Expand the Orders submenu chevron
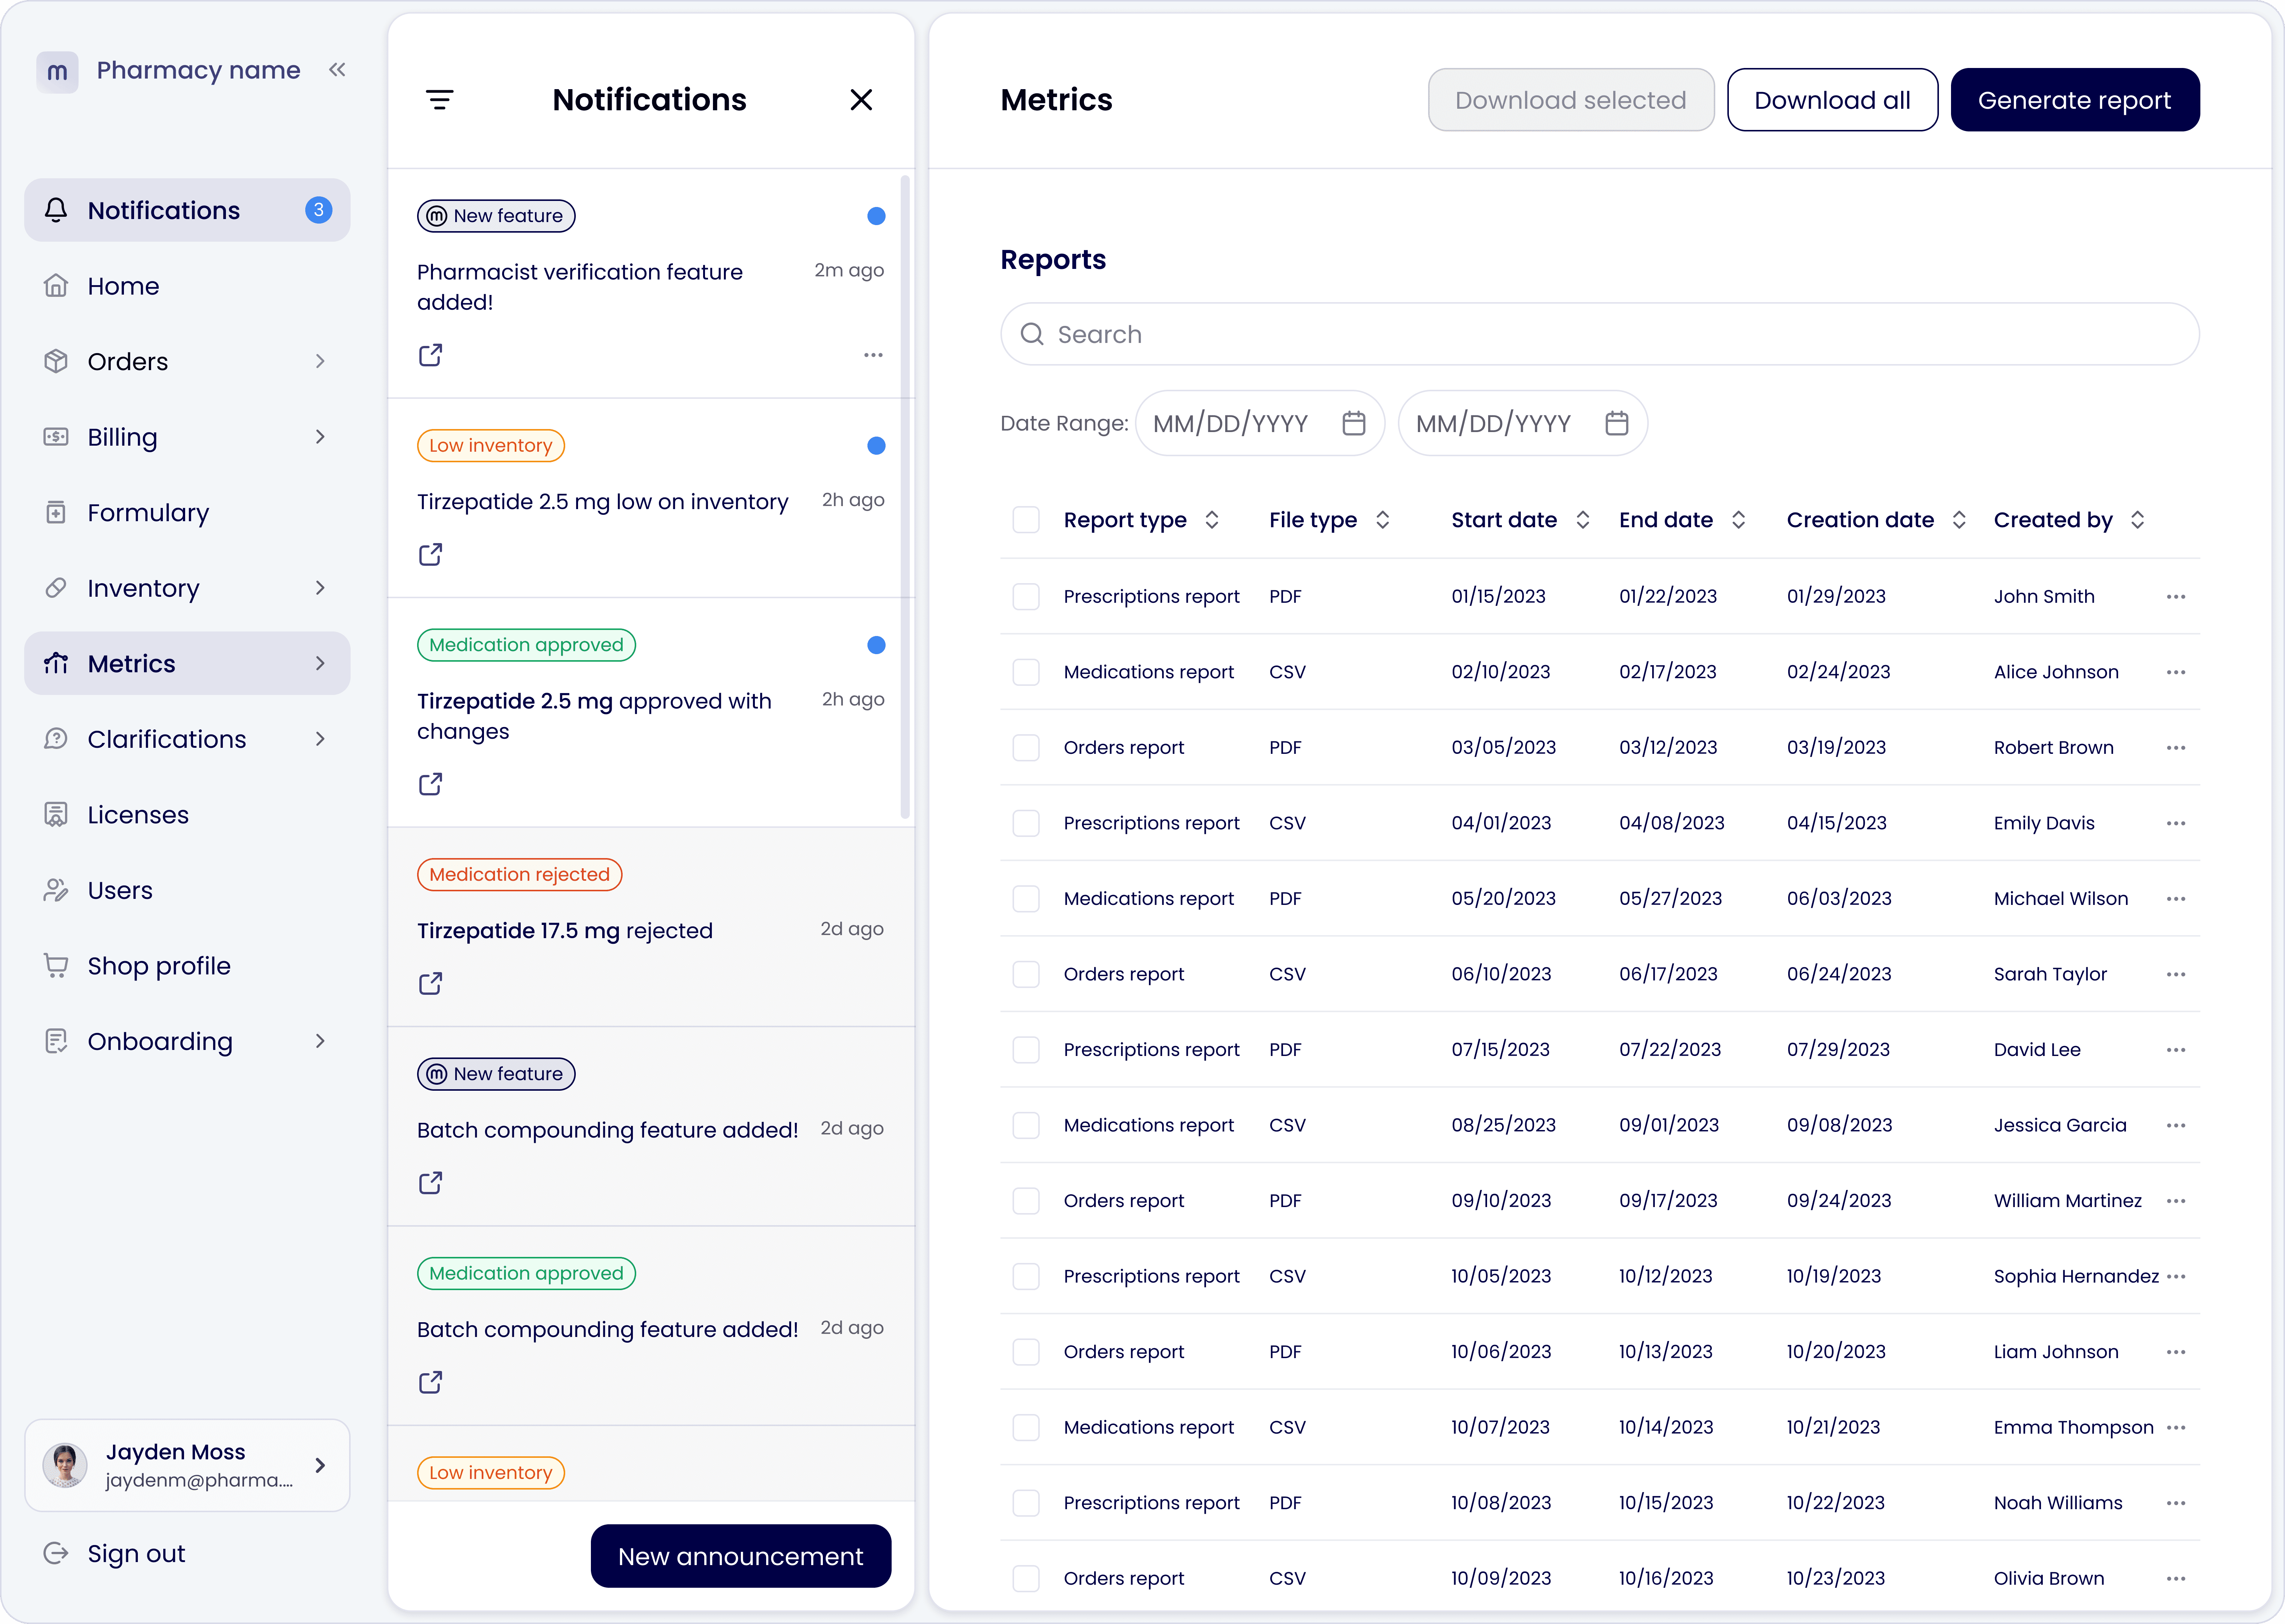Screen dimensions: 2285x1624 pyautogui.click(x=320, y=361)
